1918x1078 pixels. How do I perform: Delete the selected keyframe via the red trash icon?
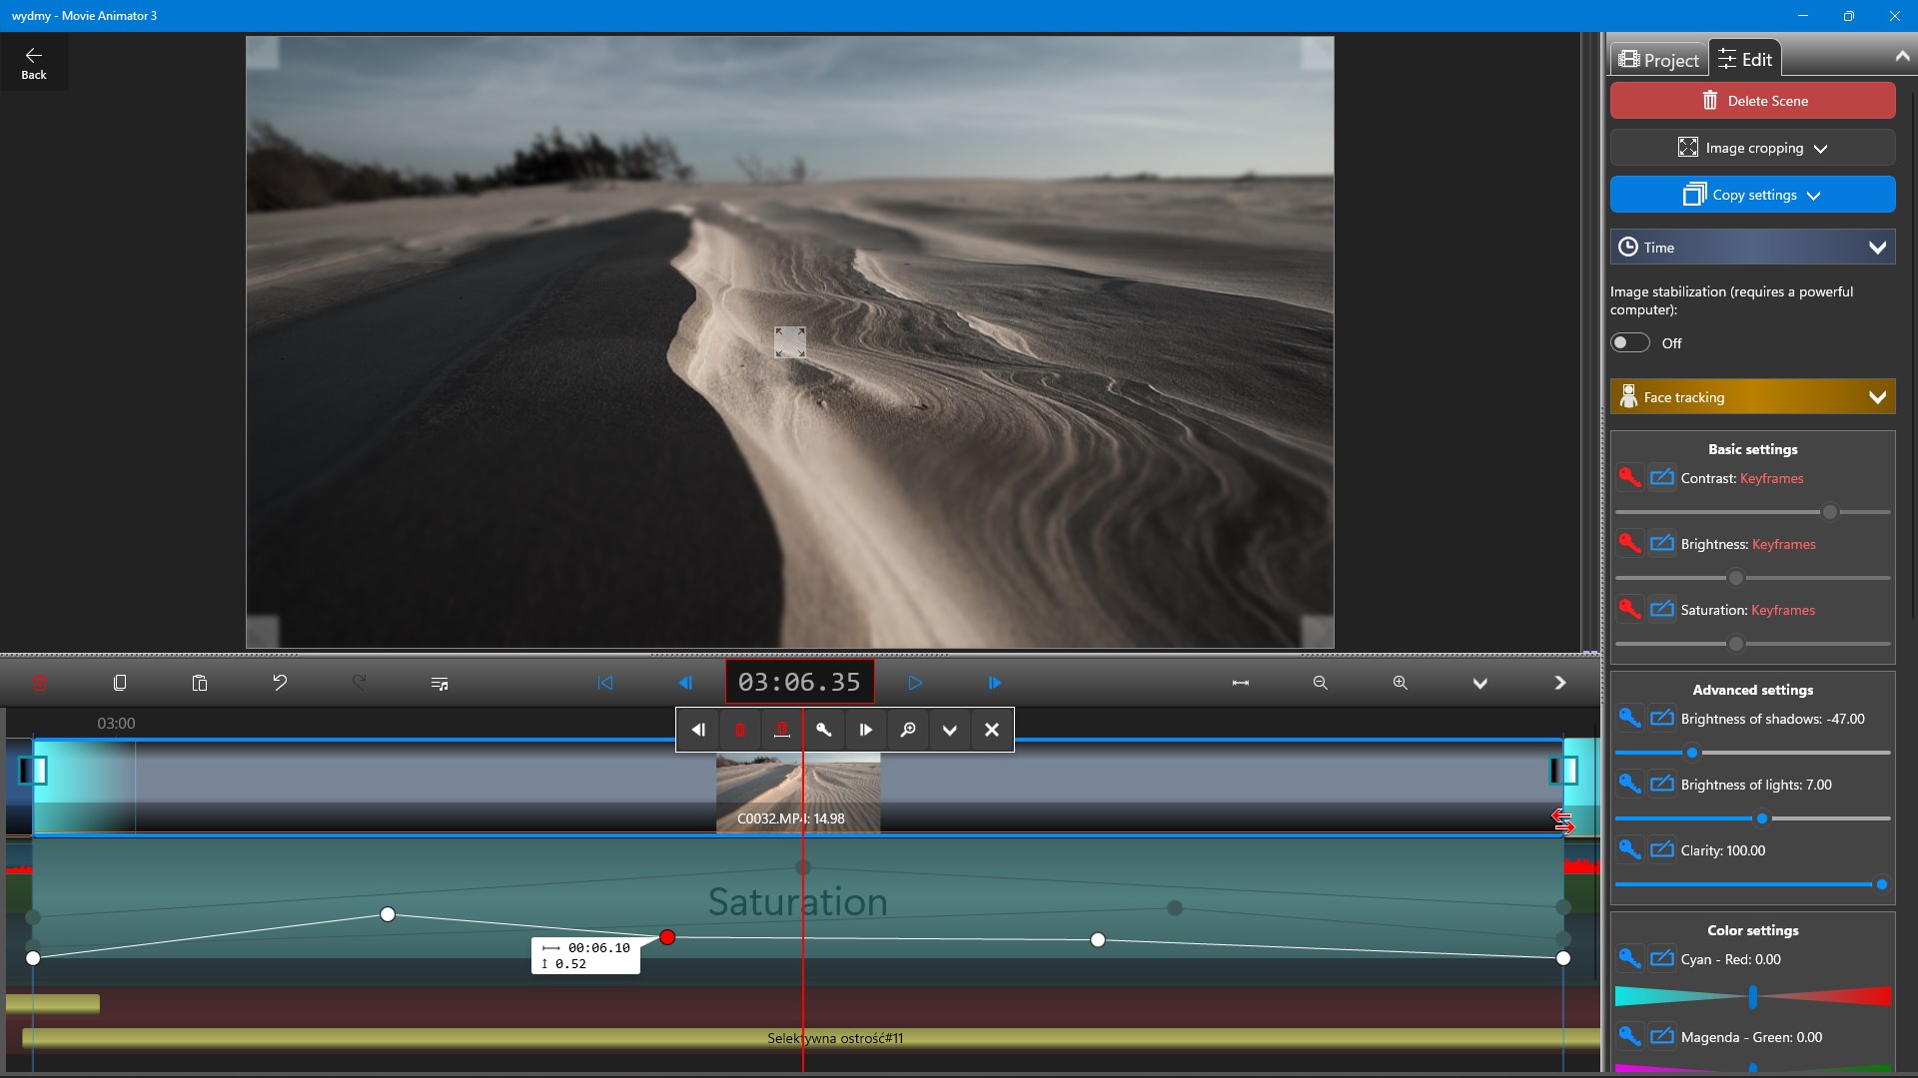(x=739, y=730)
